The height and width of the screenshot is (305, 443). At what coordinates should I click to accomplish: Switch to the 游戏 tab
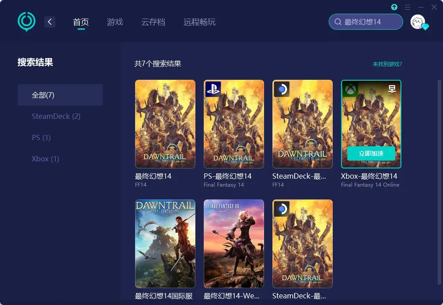[115, 21]
